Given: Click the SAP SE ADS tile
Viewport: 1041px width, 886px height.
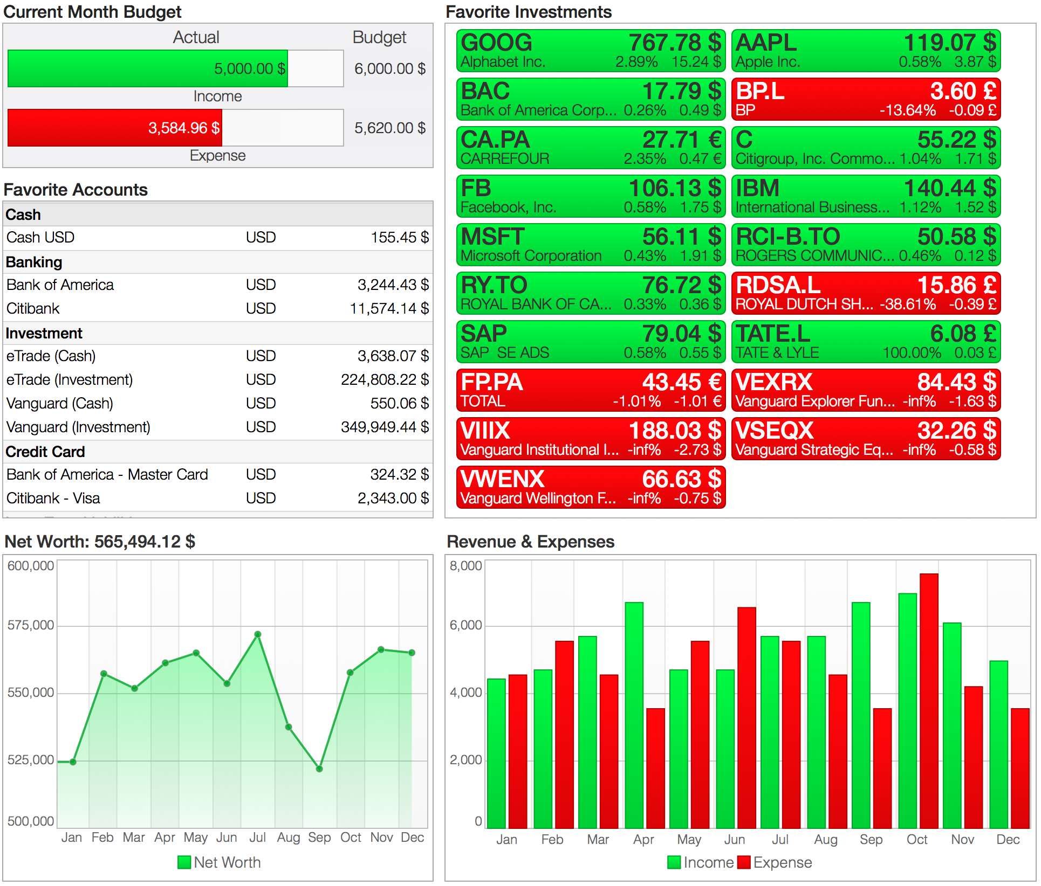Looking at the screenshot, I should click(591, 342).
